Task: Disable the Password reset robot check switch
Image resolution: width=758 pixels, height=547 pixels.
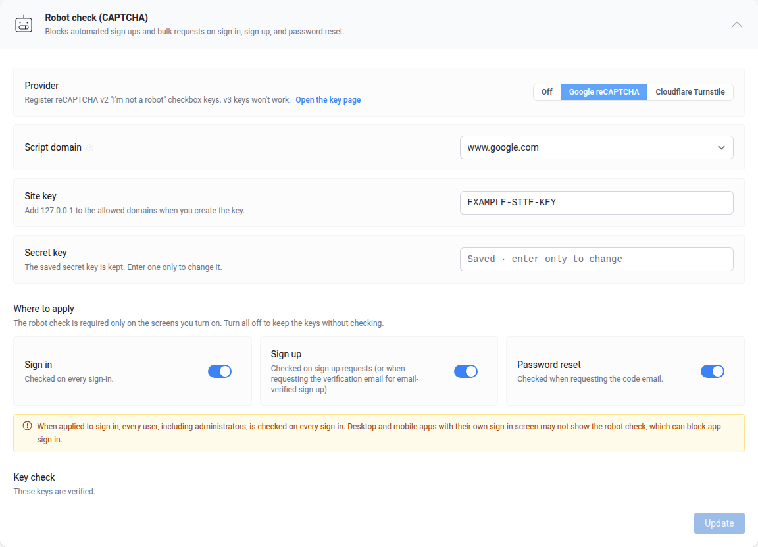Action: 712,371
